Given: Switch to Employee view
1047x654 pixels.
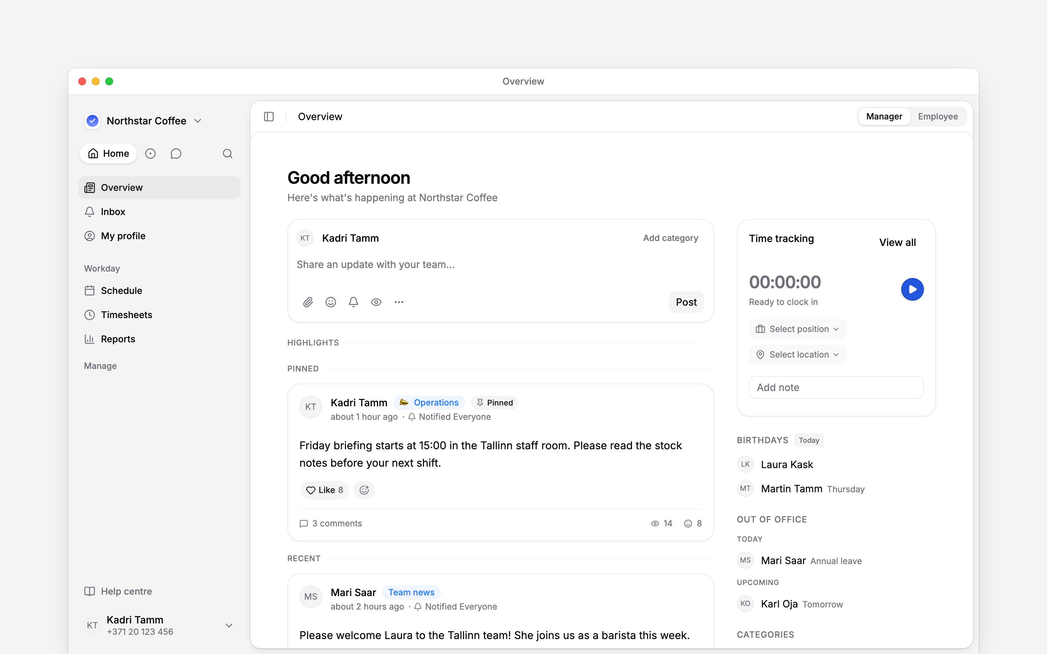Looking at the screenshot, I should tap(937, 116).
